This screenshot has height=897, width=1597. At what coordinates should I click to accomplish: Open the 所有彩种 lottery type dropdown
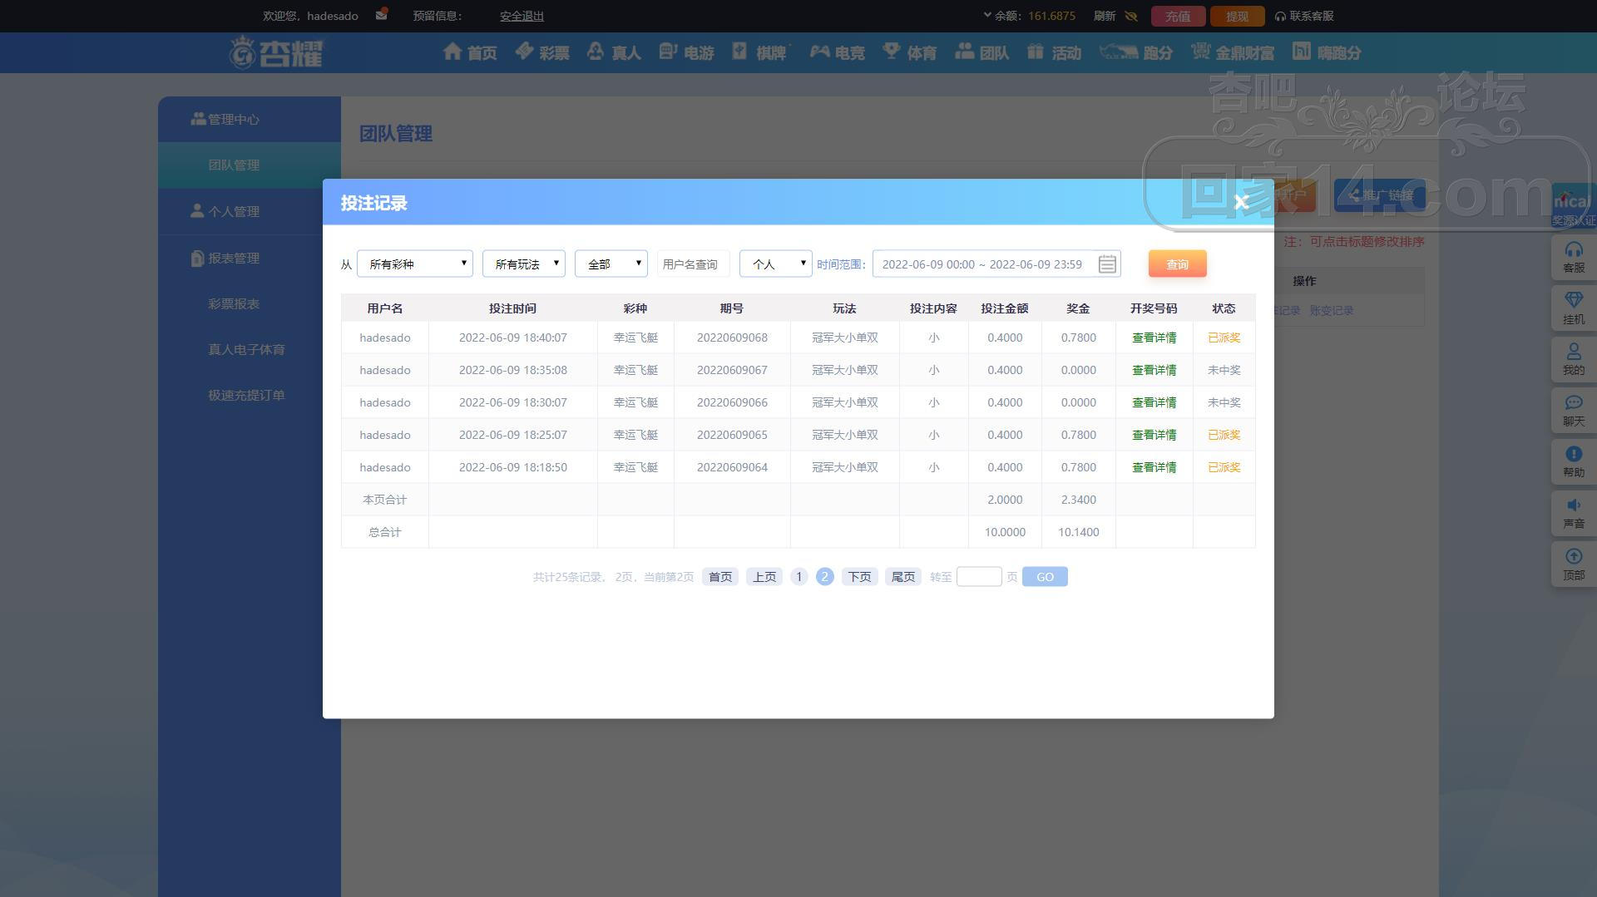click(415, 264)
